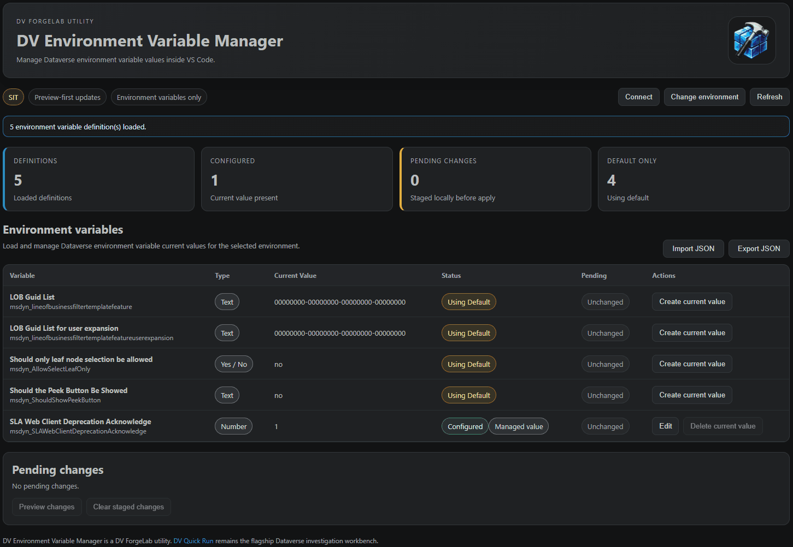Click the Connect button
This screenshot has height=547, width=793.
638,97
